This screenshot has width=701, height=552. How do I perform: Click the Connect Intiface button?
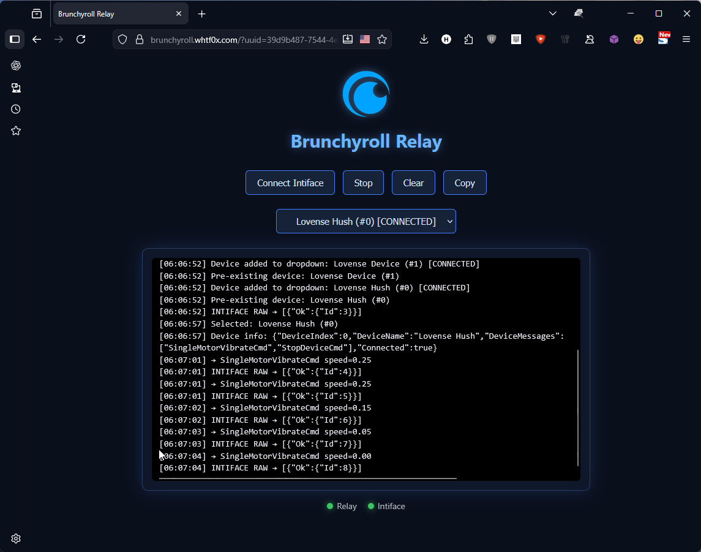click(x=290, y=183)
